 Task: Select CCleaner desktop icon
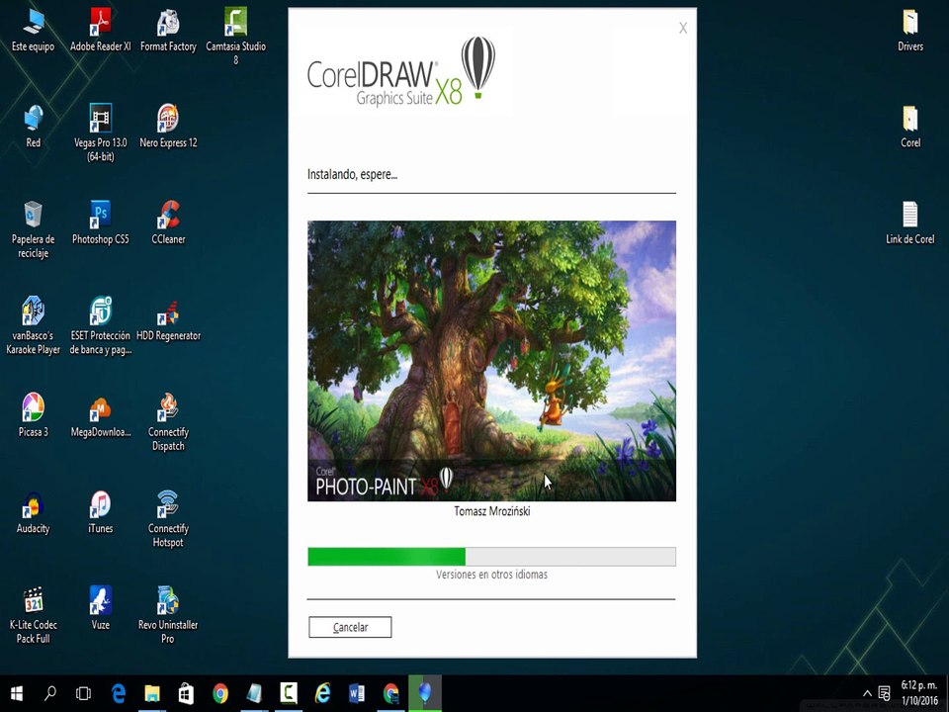tap(168, 222)
